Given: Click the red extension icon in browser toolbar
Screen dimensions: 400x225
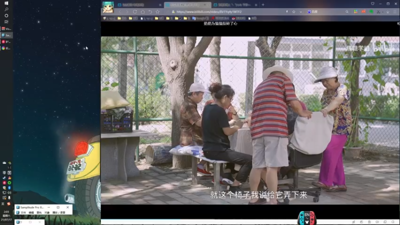Looking at the screenshot, I should tap(363, 11).
